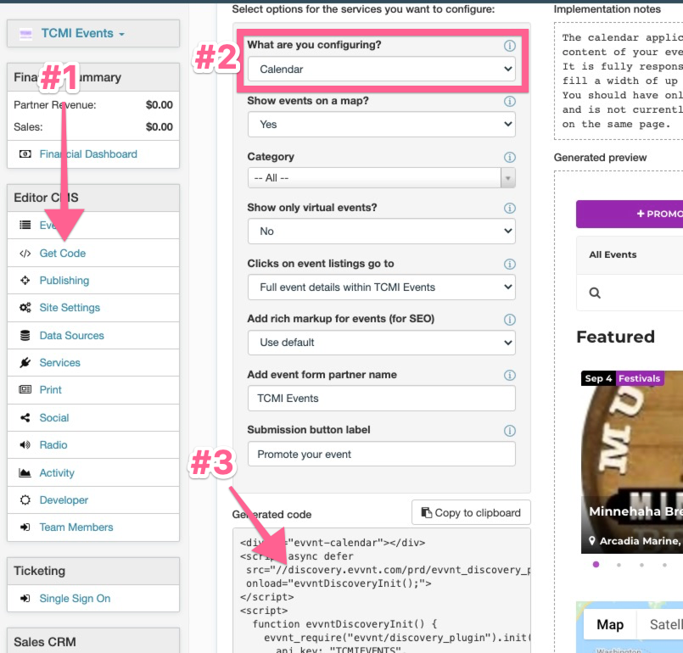This screenshot has height=653, width=683.
Task: Click the Activity chart icon
Action: point(25,472)
